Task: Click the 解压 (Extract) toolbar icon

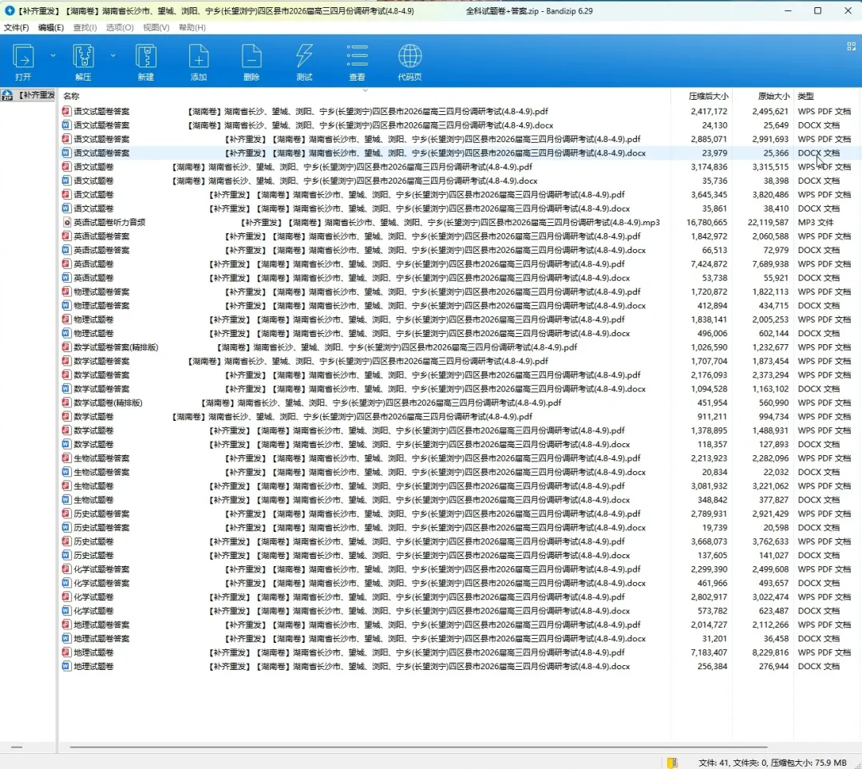Action: pyautogui.click(x=83, y=62)
